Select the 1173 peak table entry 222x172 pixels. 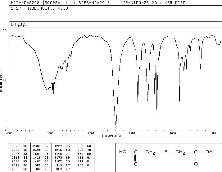tap(58, 157)
